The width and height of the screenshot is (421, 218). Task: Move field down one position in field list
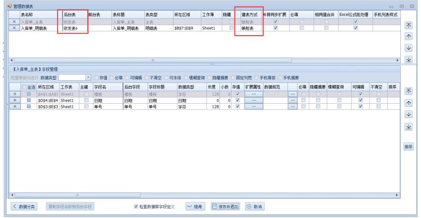(408, 114)
